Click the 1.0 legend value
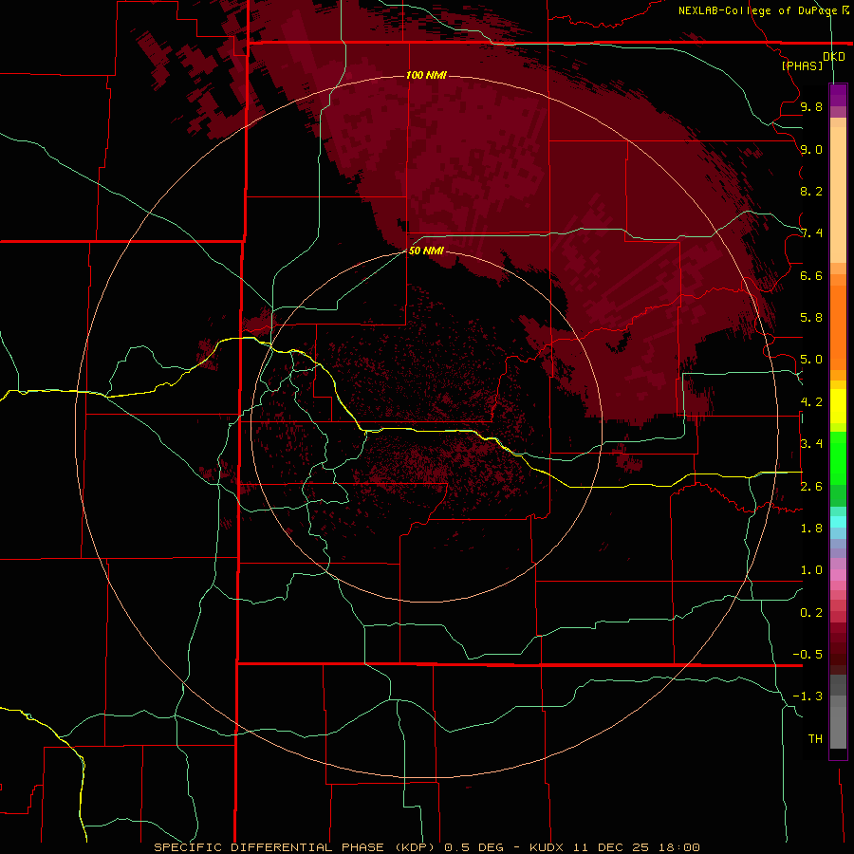Viewport: 854px width, 854px height. 811,570
